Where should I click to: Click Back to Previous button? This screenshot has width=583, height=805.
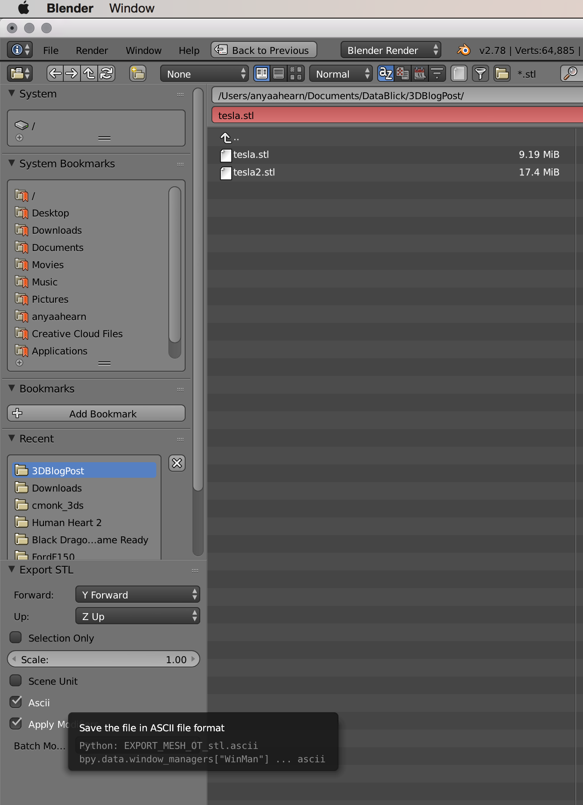point(264,50)
